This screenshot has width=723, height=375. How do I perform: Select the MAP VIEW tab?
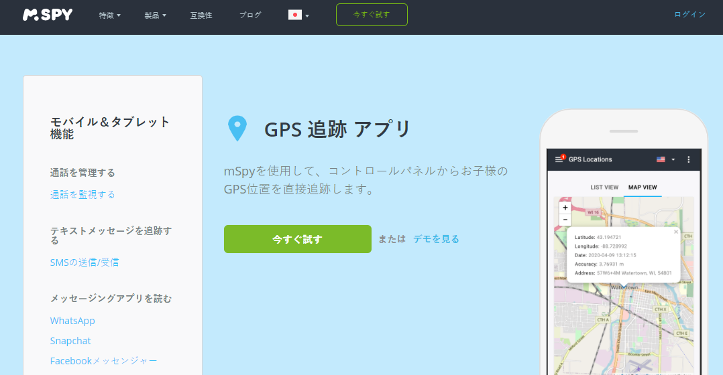pyautogui.click(x=643, y=187)
